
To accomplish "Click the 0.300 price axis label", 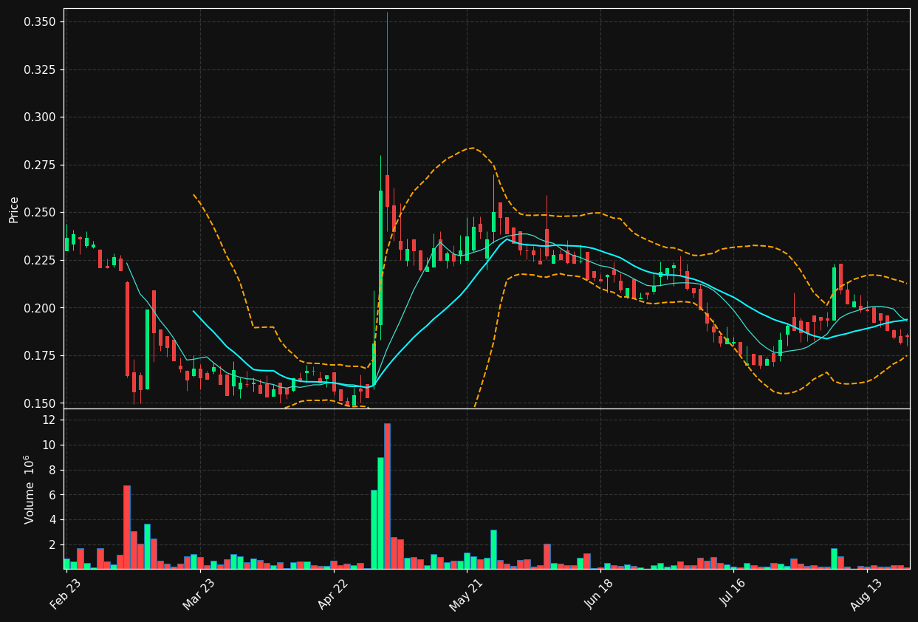I will pyautogui.click(x=39, y=117).
